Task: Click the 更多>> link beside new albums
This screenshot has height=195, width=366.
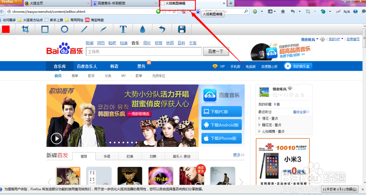Action: tap(238, 155)
